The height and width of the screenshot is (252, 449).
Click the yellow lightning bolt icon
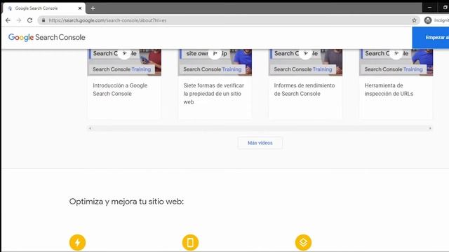coord(78,242)
